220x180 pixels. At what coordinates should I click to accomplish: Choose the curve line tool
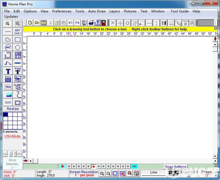click(8, 63)
